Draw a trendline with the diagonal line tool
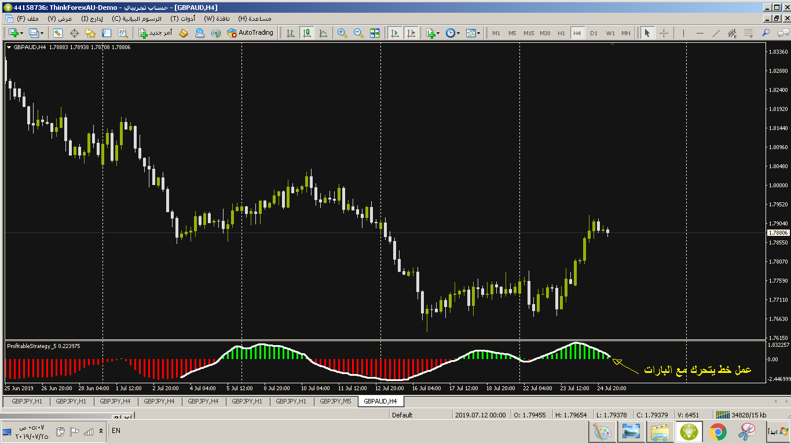The height and width of the screenshot is (444, 791). pos(716,33)
